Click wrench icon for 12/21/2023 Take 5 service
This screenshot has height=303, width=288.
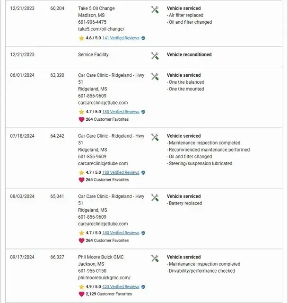(155, 9)
